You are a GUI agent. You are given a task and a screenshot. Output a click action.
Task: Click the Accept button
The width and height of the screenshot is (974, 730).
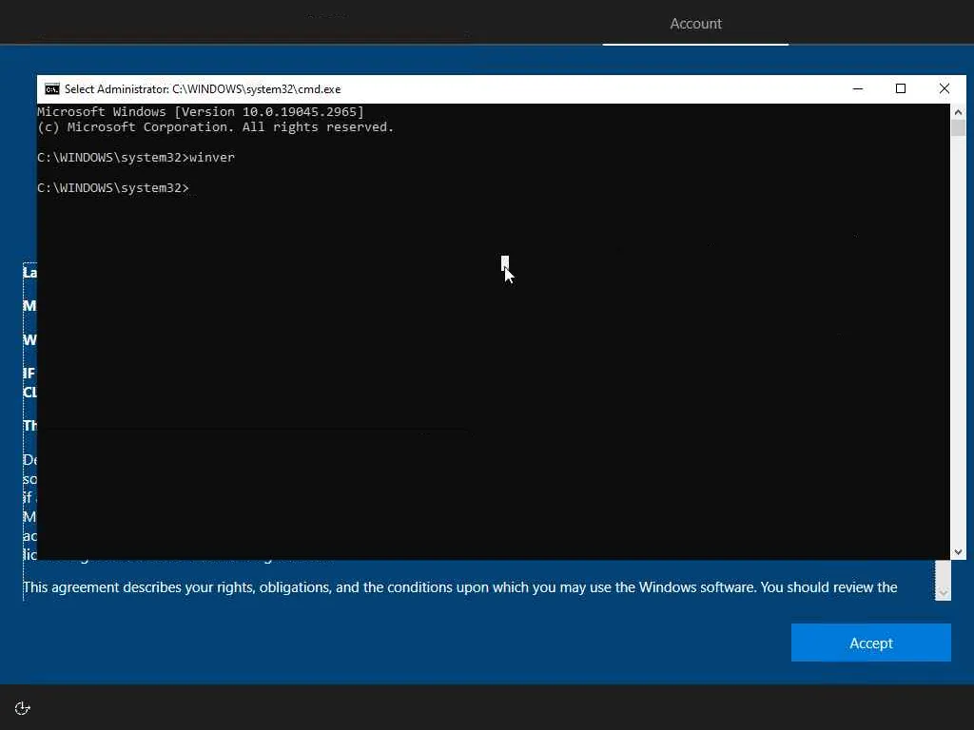point(870,643)
